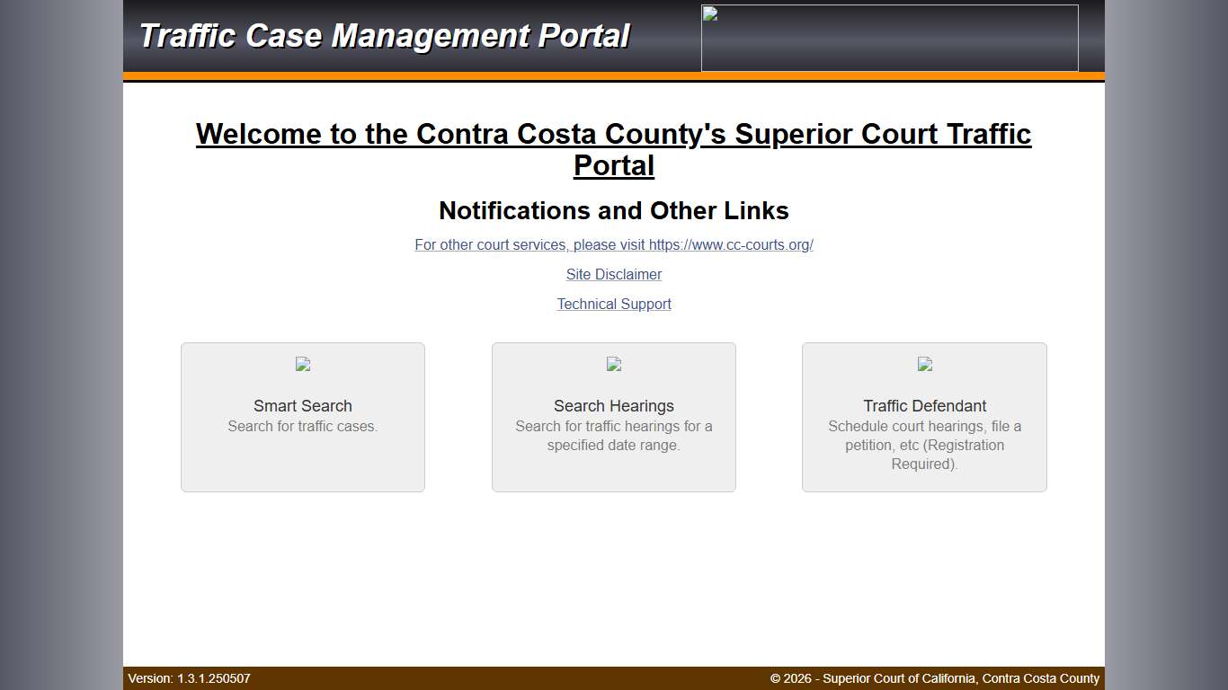Click the version number in the footer

[189, 678]
